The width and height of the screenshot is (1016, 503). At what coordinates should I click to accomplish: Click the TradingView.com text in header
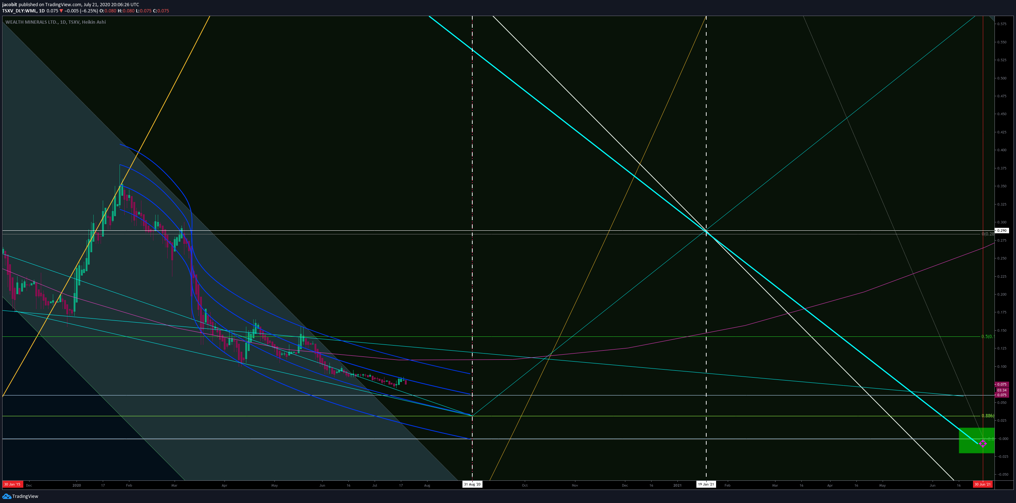[x=63, y=5]
